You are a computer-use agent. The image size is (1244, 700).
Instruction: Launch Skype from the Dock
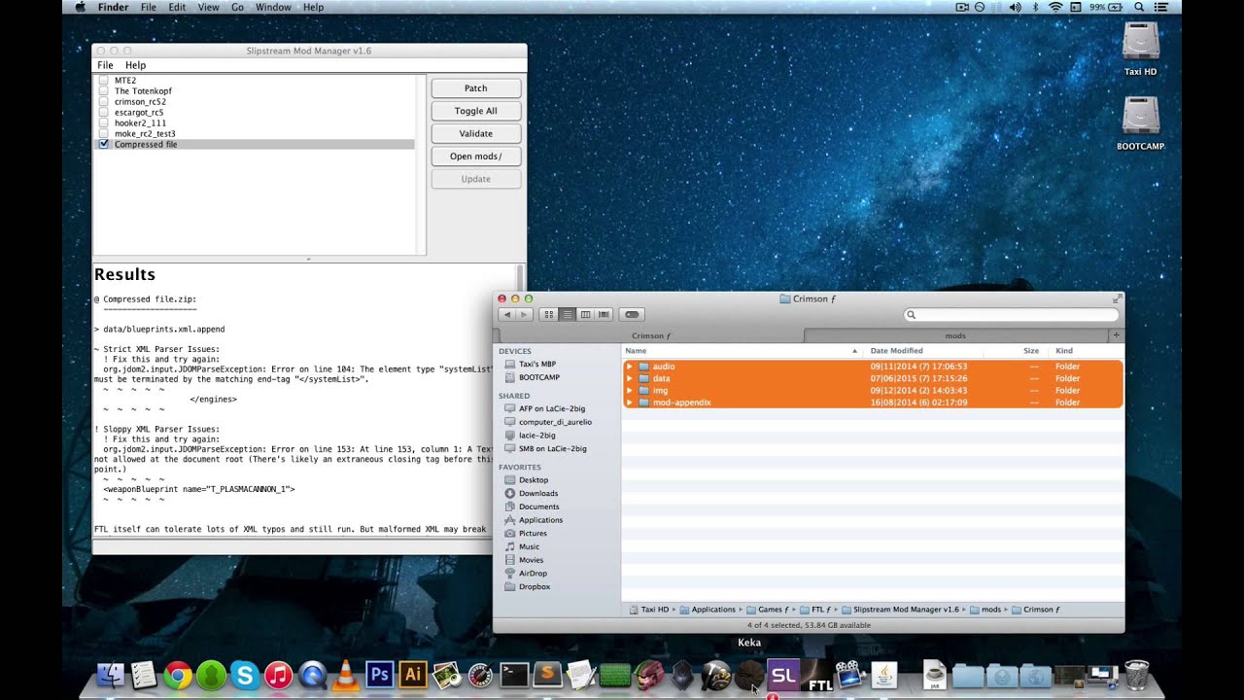[x=245, y=675]
